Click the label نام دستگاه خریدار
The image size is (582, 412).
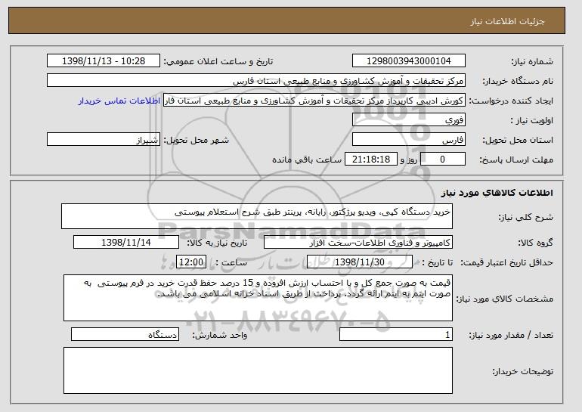pyautogui.click(x=518, y=81)
